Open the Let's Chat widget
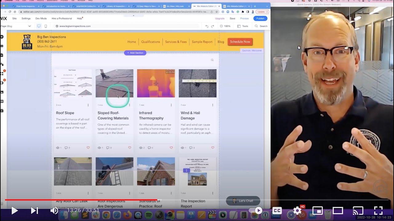The height and width of the screenshot is (221, 394). tap(243, 201)
